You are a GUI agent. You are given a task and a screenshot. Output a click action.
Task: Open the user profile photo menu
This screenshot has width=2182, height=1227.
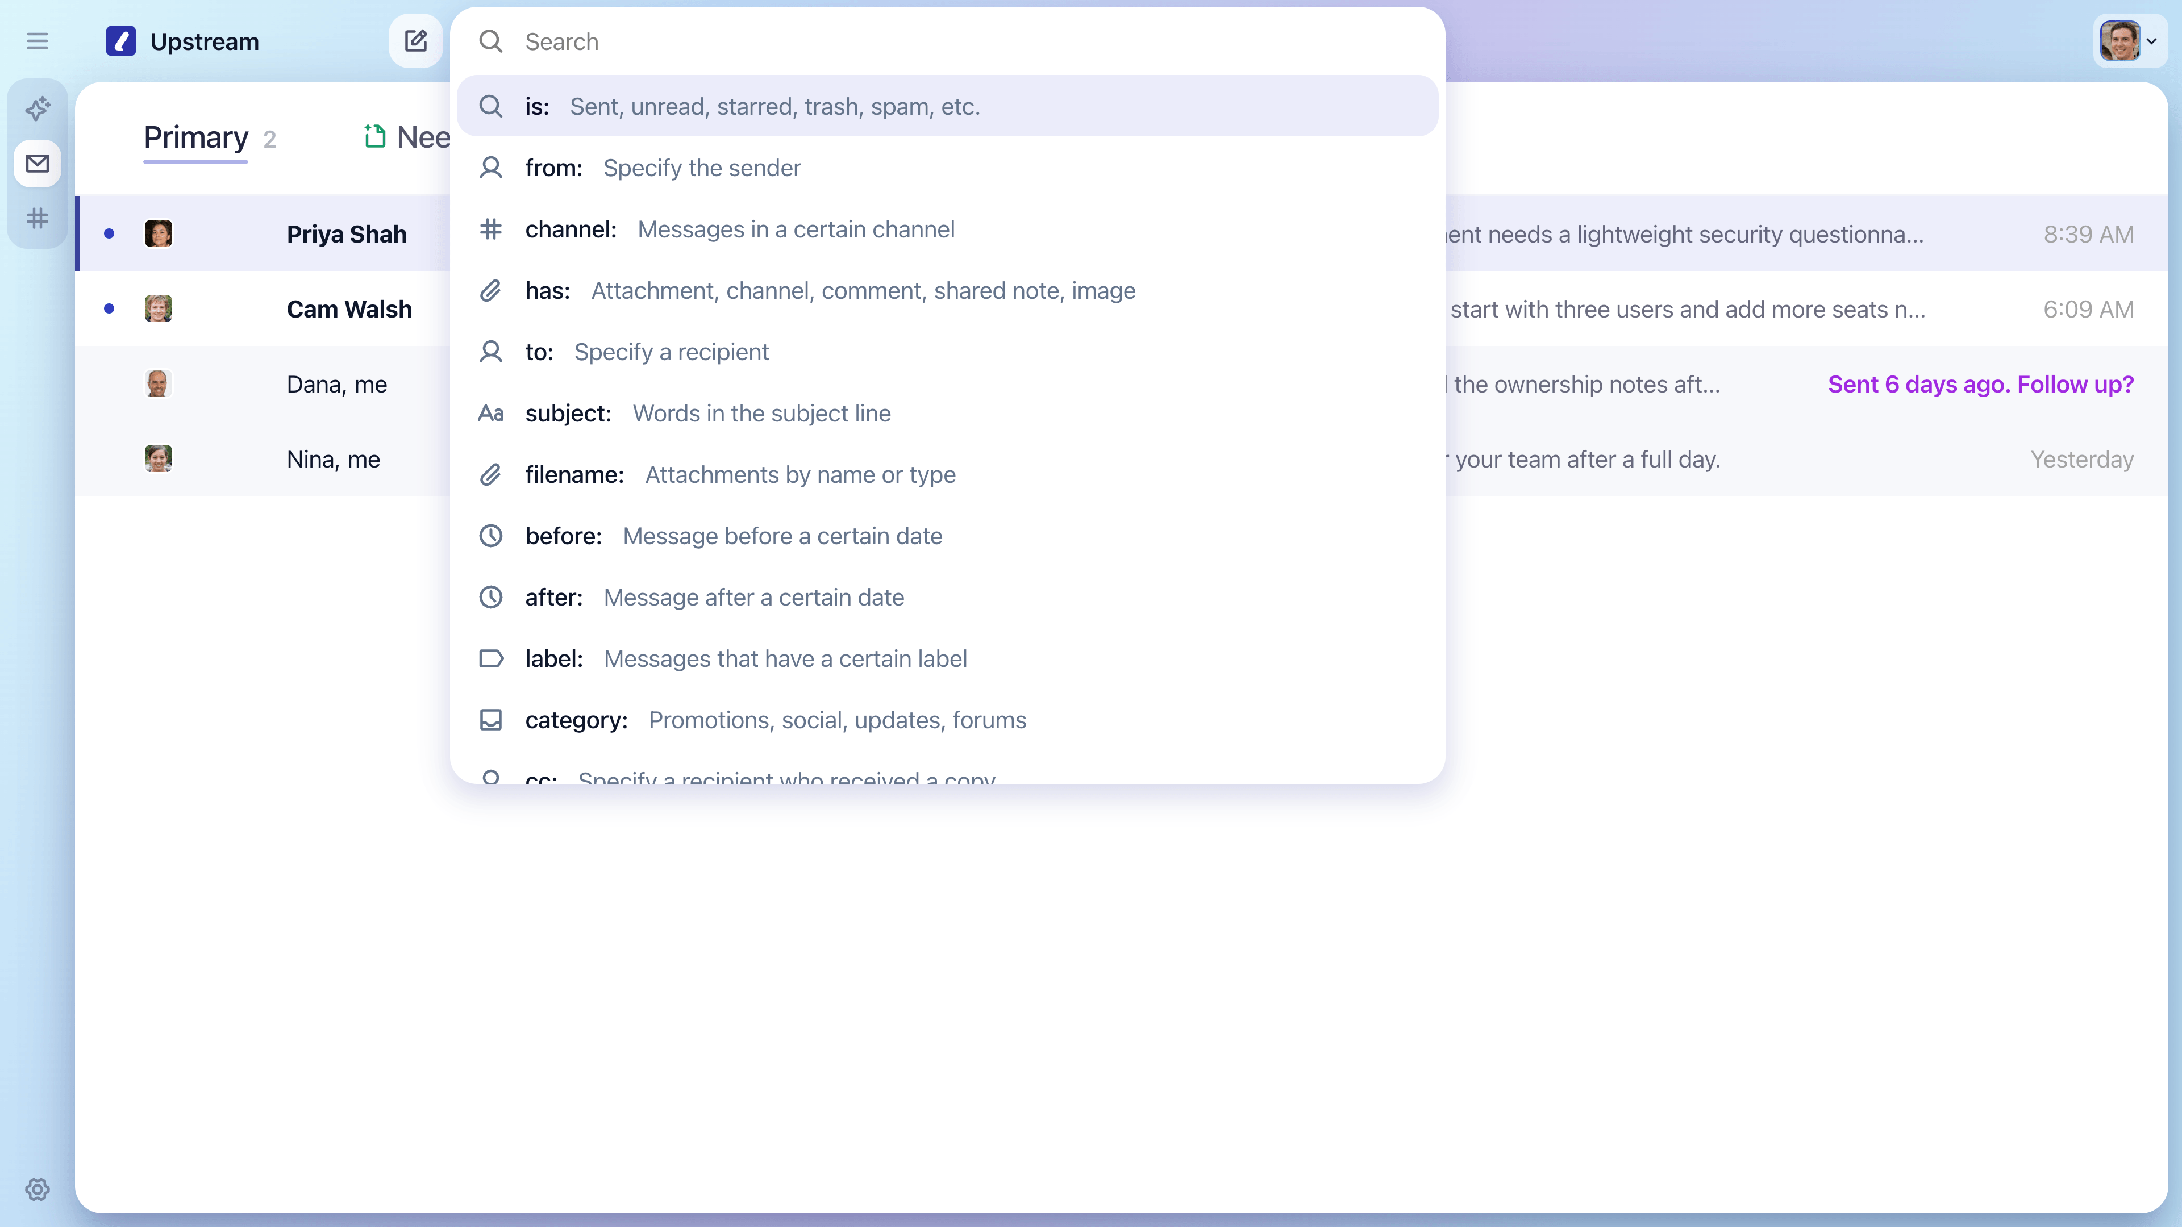tap(2119, 41)
